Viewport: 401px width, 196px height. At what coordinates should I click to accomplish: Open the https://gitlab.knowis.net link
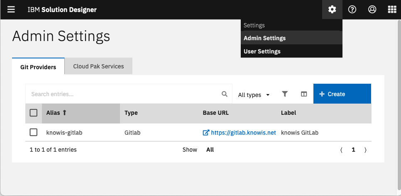point(243,133)
